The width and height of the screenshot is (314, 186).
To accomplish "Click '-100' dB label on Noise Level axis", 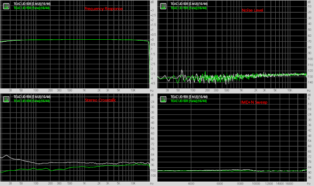I will [x=310, y=59].
